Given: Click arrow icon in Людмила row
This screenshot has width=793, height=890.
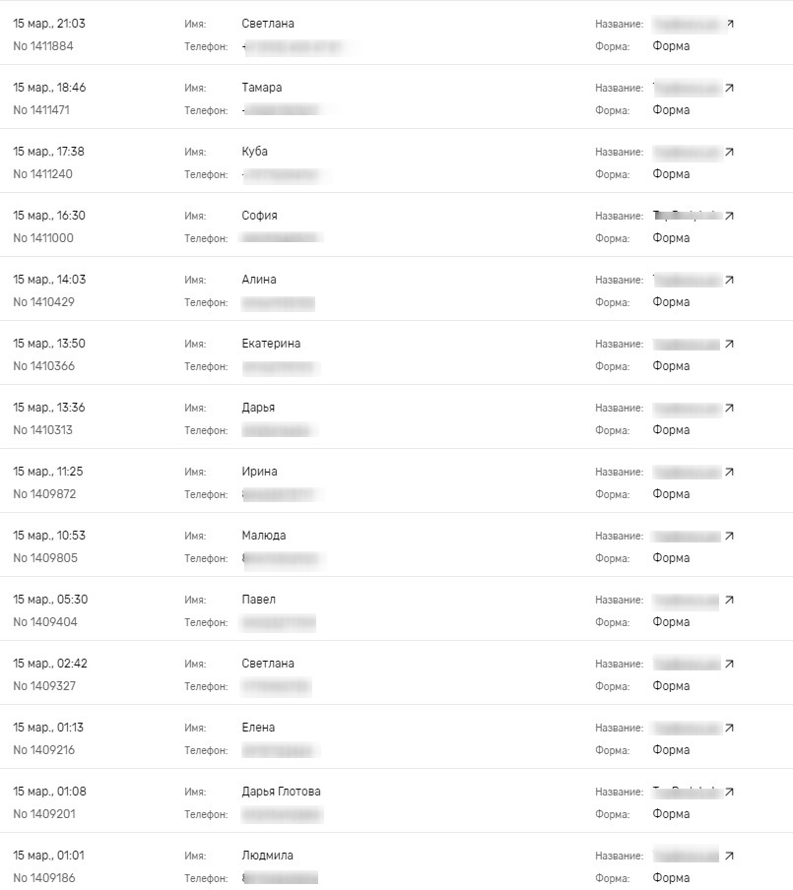Looking at the screenshot, I should point(729,856).
